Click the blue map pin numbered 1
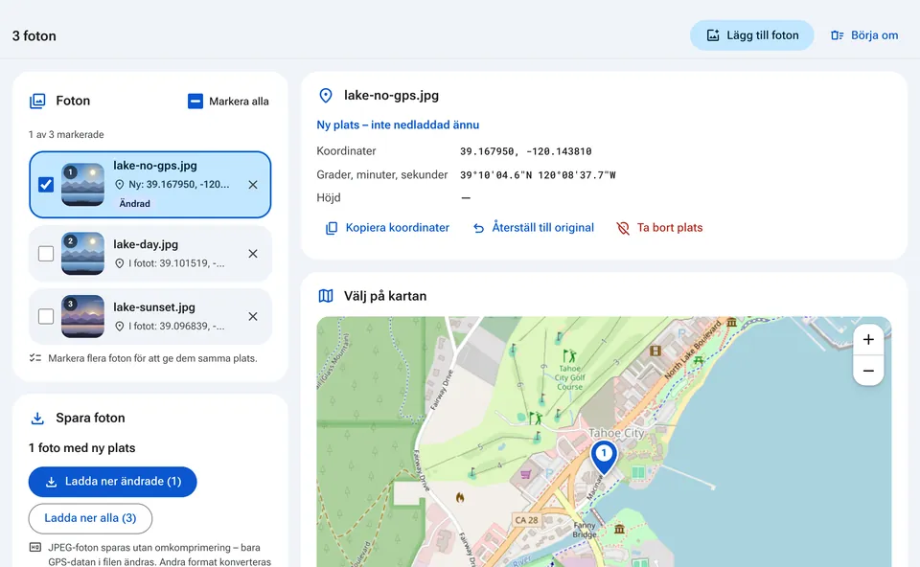The image size is (920, 567). (603, 458)
